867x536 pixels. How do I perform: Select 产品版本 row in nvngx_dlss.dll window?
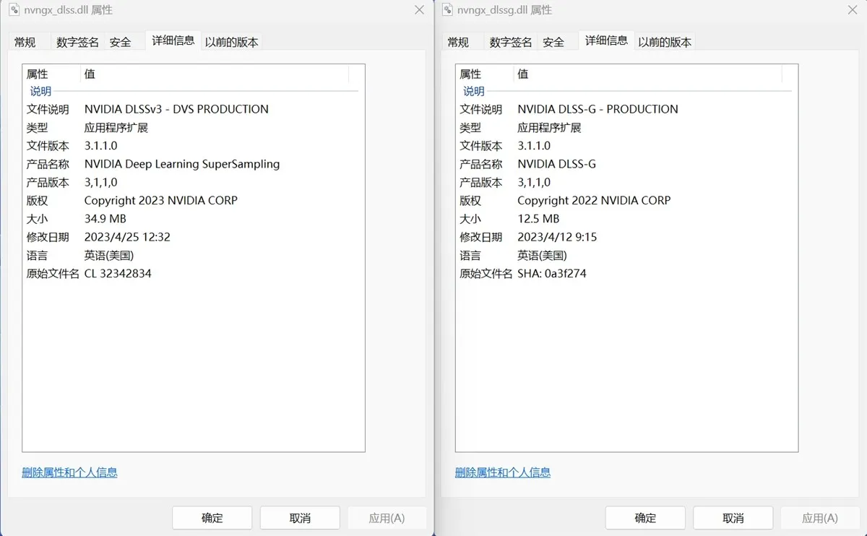pyautogui.click(x=192, y=182)
